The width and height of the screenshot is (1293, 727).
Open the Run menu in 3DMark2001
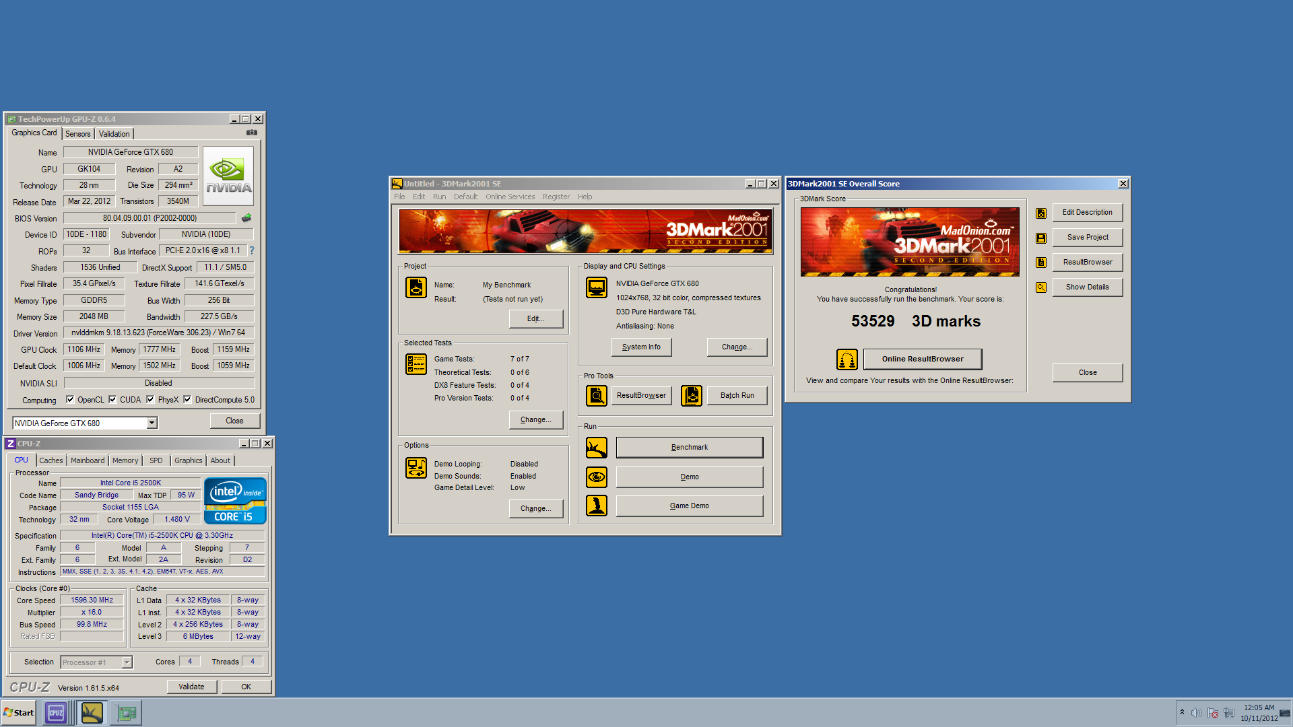pyautogui.click(x=439, y=197)
